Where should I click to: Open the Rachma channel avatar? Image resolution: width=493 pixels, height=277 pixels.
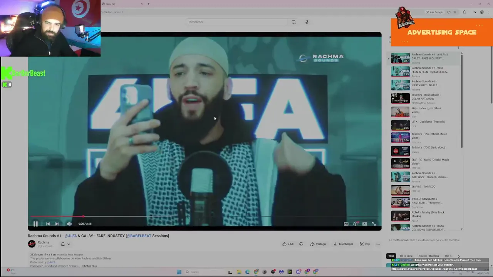[32, 244]
